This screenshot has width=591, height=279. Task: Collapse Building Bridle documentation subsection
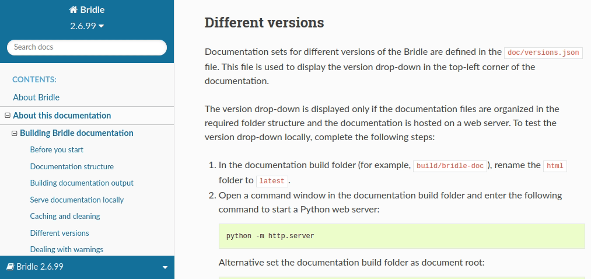pyautogui.click(x=15, y=133)
